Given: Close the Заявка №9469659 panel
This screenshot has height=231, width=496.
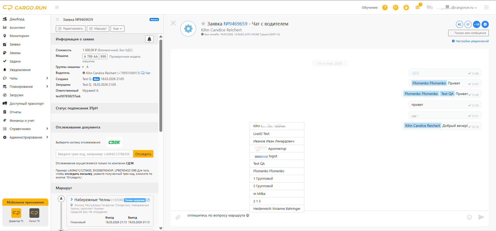Looking at the screenshot, I should point(58,19).
